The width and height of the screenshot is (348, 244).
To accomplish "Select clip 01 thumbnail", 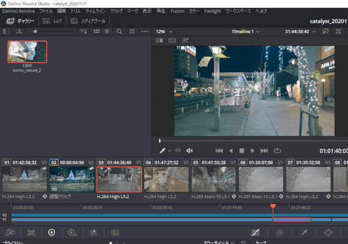I will 24,179.
